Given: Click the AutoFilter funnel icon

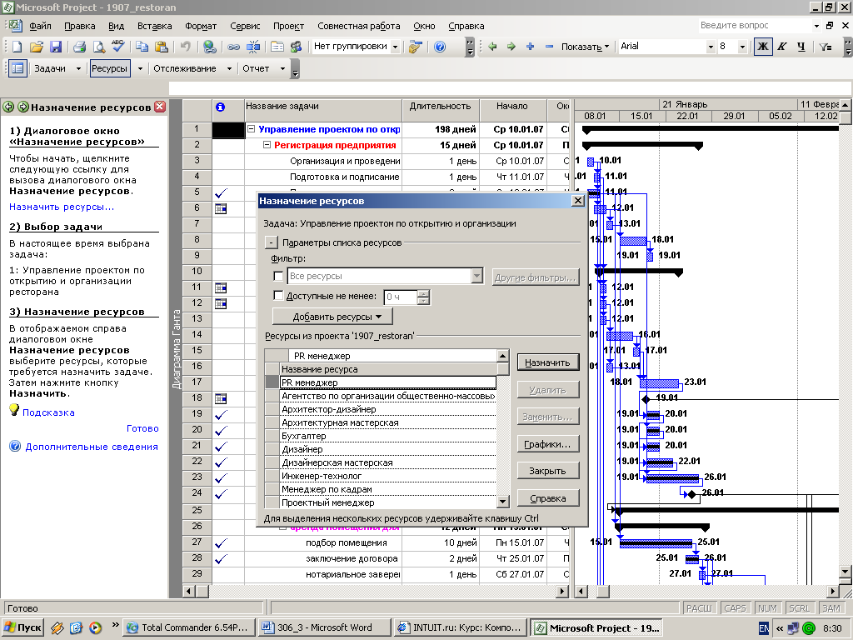Looking at the screenshot, I should click(x=826, y=47).
